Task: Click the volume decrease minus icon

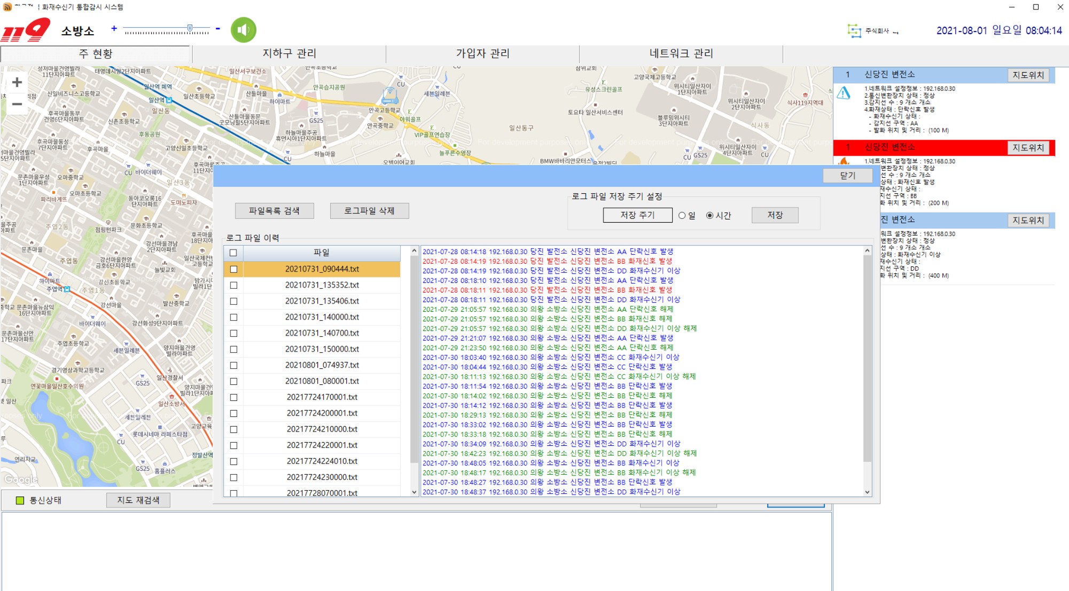Action: 218,28
